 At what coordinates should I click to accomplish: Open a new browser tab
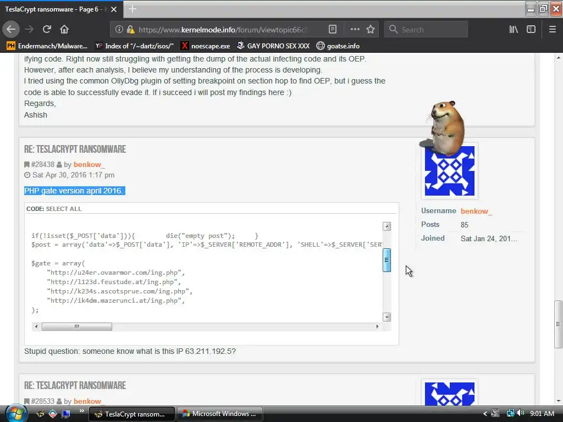(x=133, y=9)
